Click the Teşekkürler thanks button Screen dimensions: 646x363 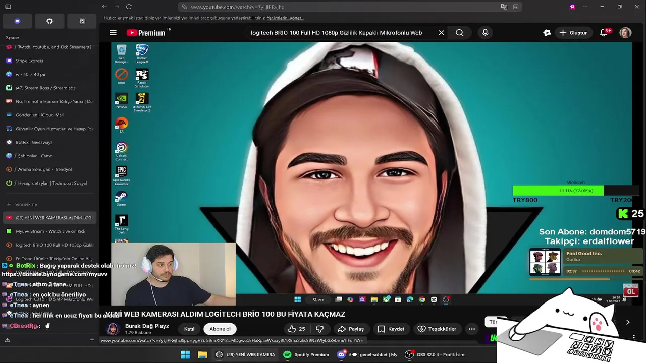(437, 329)
